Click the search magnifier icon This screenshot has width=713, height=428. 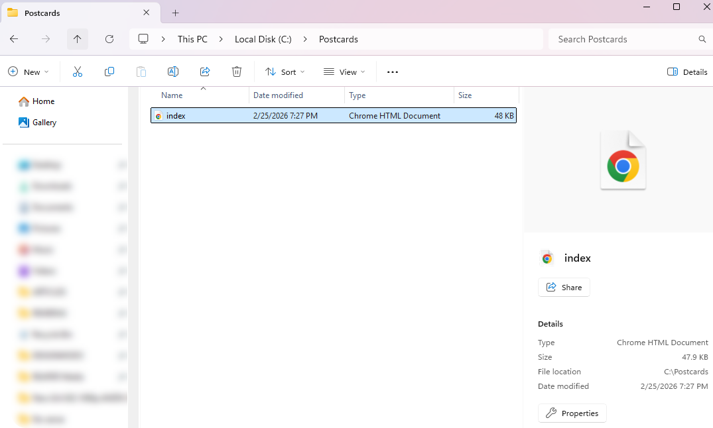coord(702,39)
